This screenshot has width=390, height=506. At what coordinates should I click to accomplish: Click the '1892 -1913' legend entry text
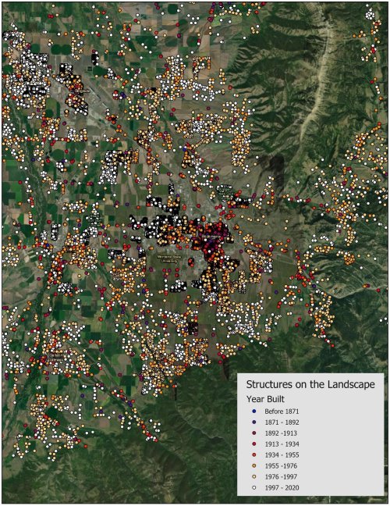pos(281,433)
